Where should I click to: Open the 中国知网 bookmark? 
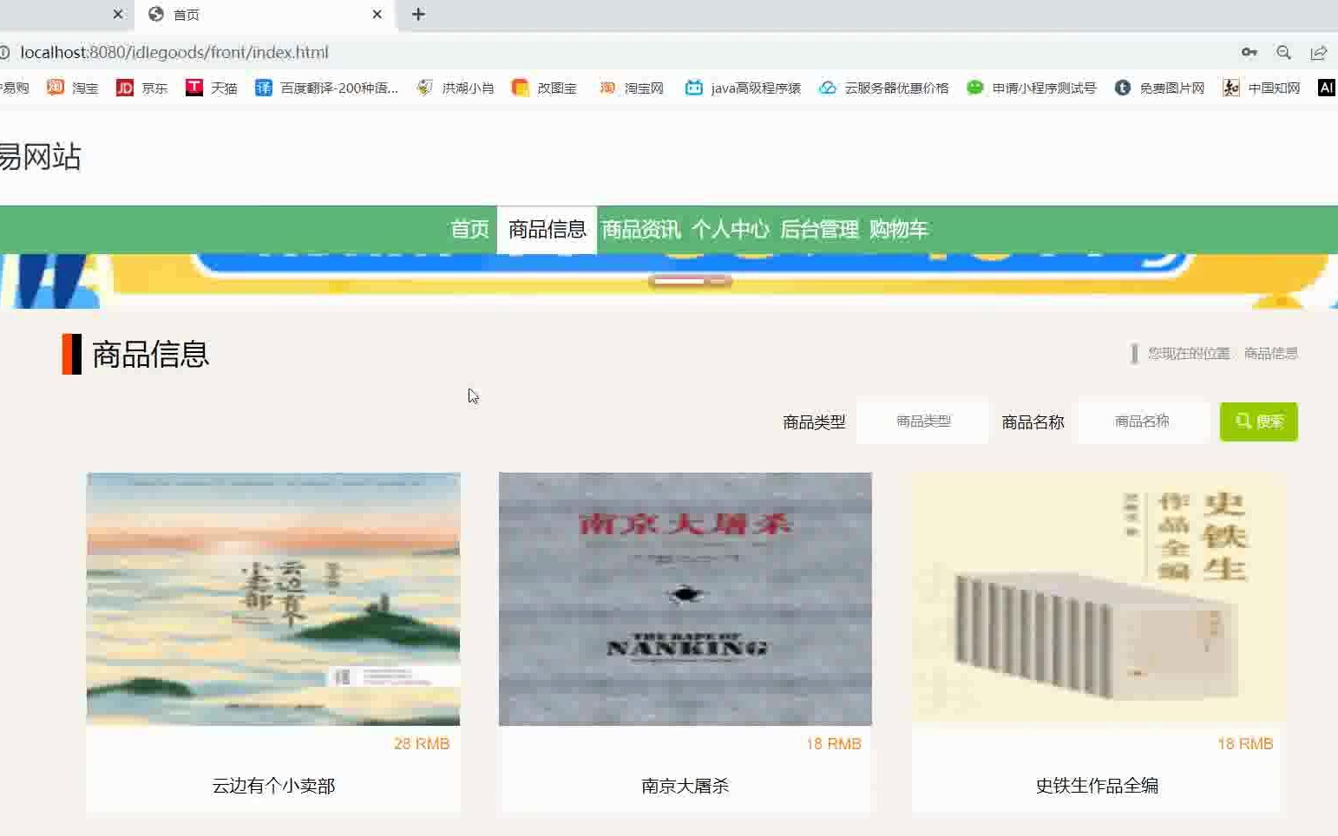[x=1262, y=88]
